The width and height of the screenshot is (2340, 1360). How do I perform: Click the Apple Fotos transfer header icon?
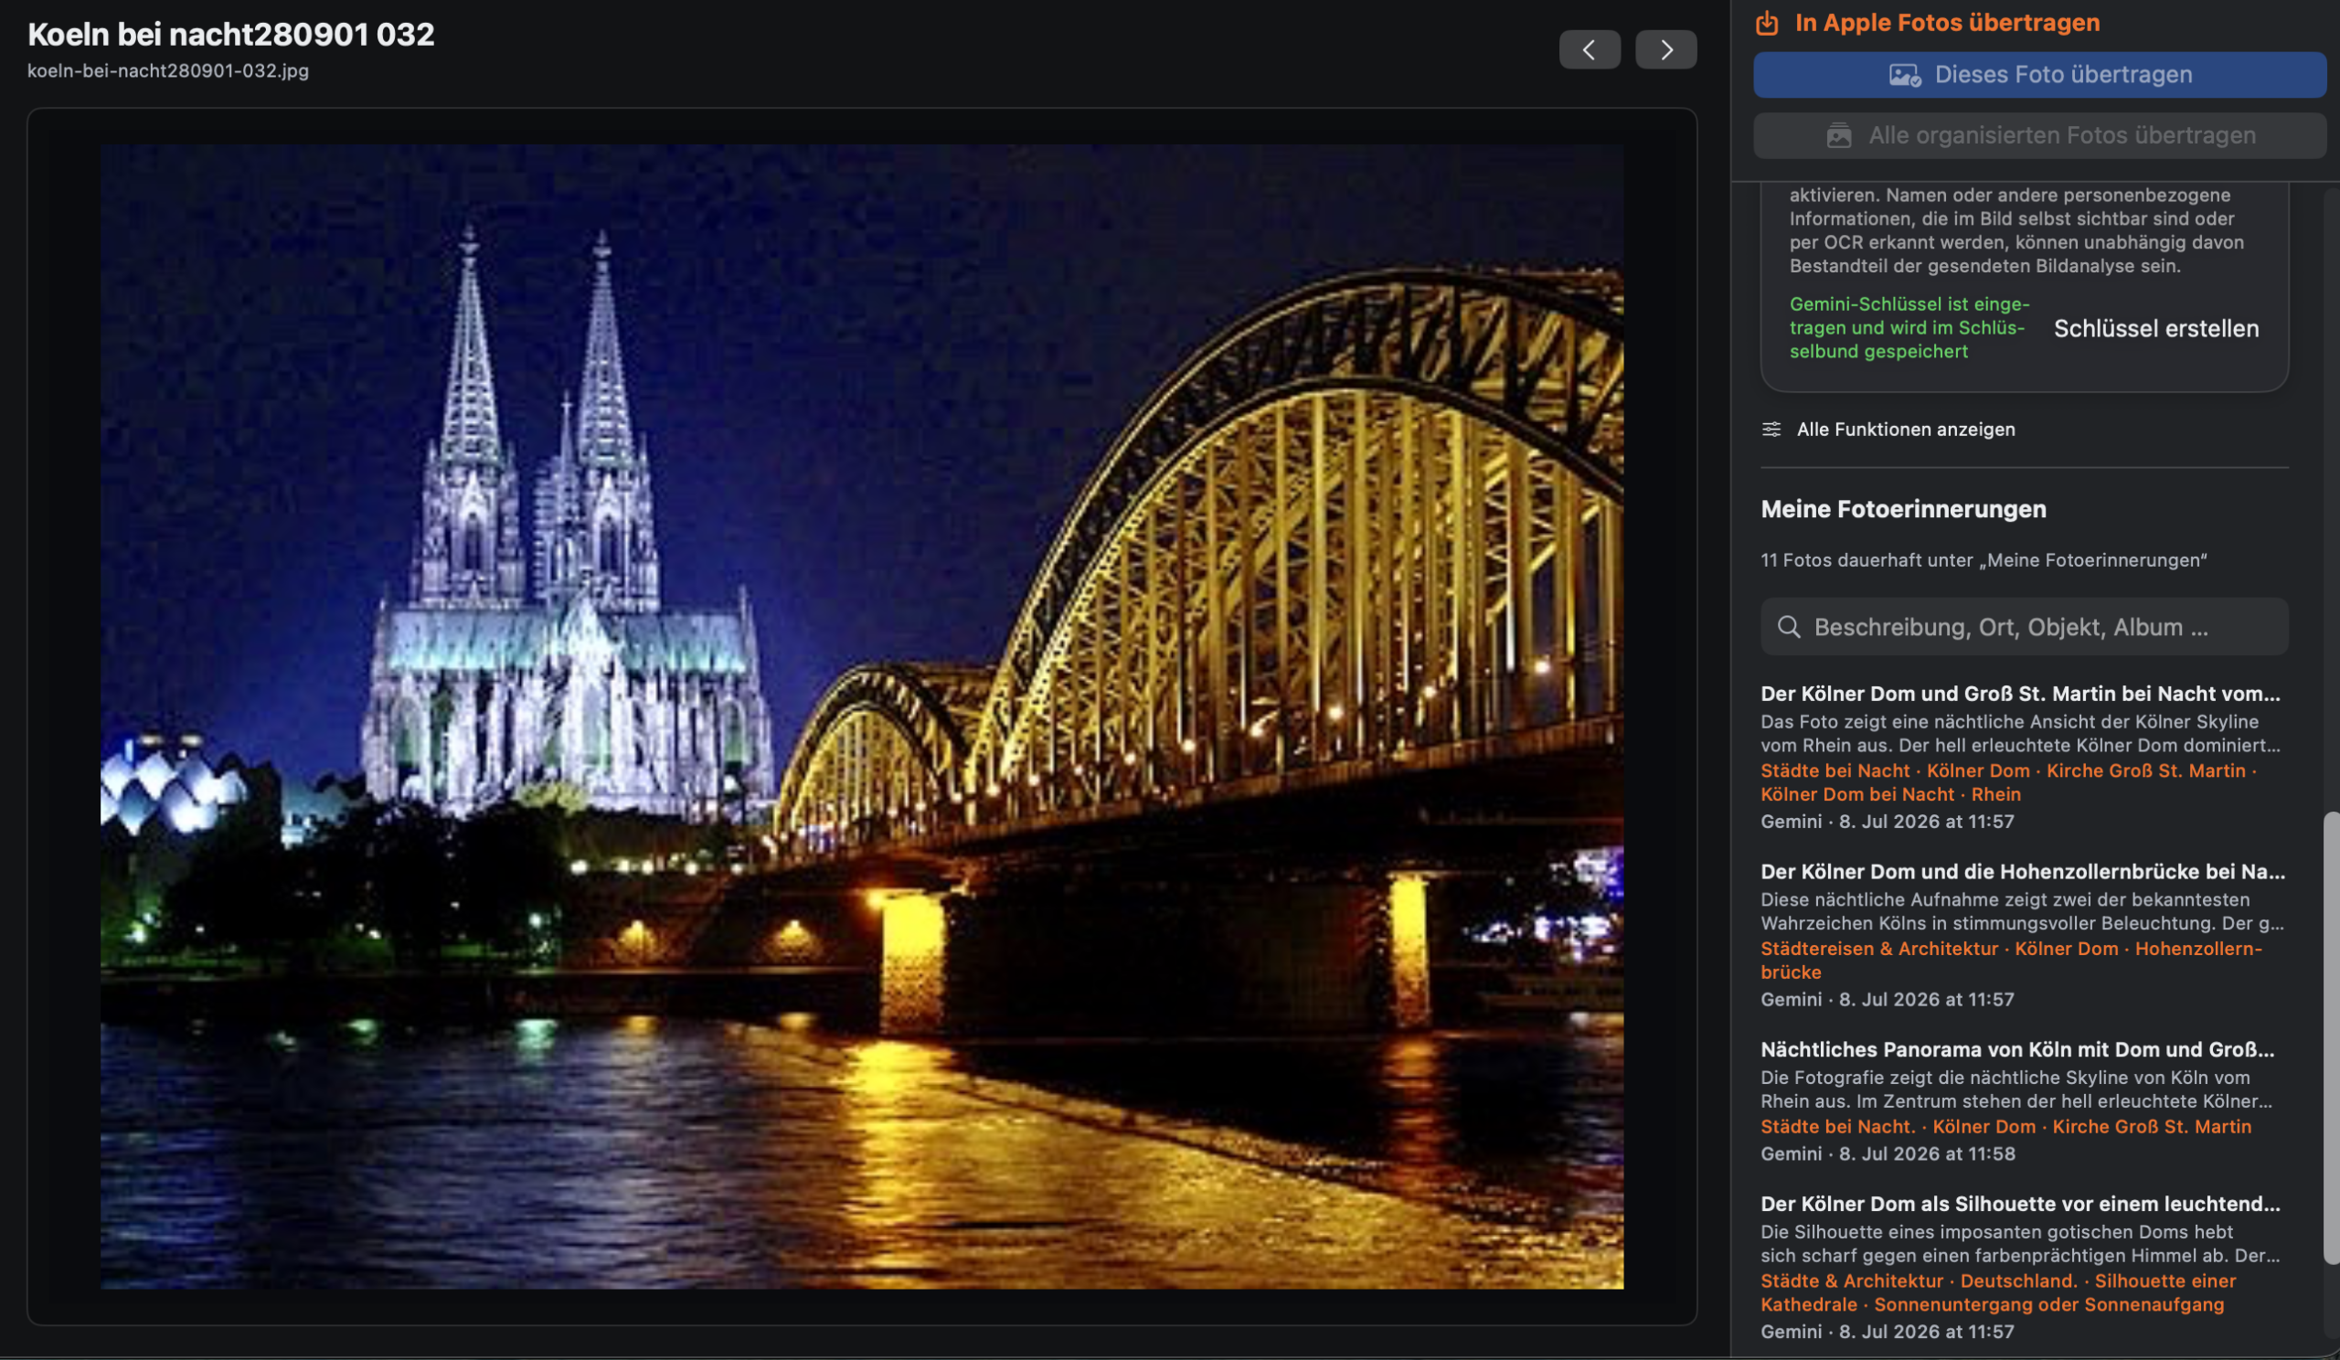(x=1767, y=23)
